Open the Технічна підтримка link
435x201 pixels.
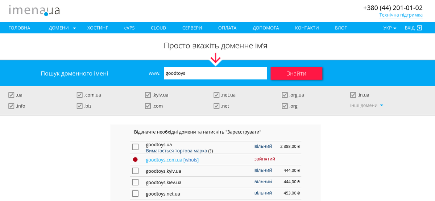(x=401, y=15)
